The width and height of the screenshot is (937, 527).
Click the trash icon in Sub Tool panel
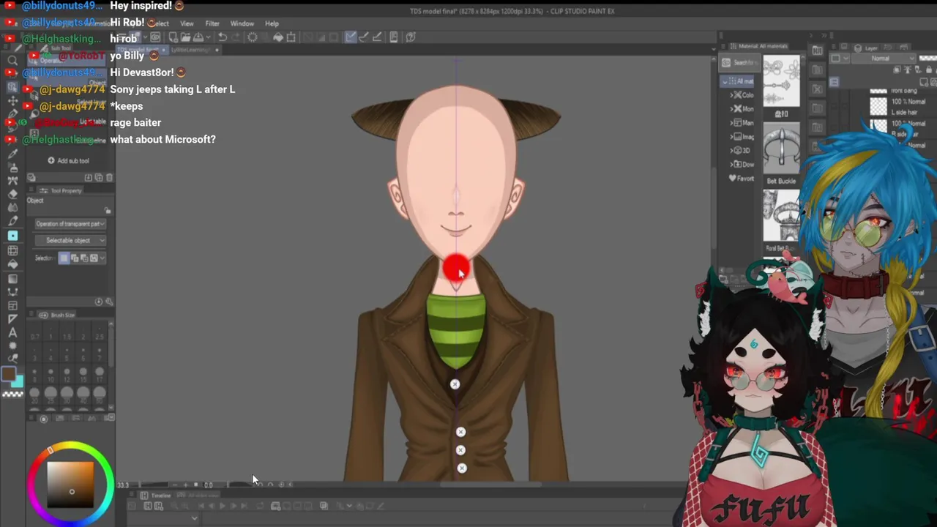109,178
